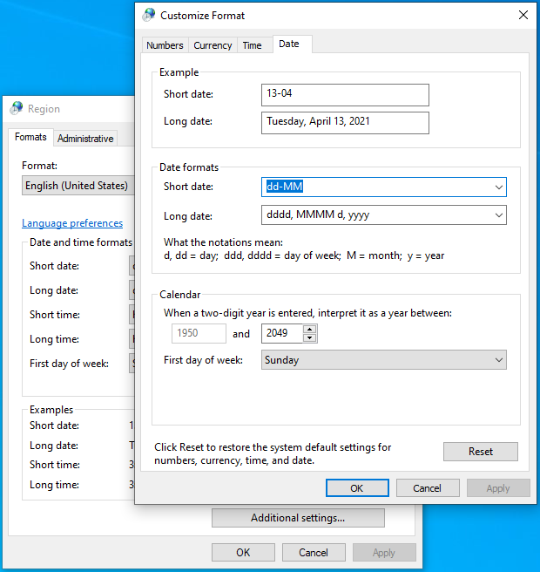Open Administrative tab in Region window
Viewport: 540px width, 572px height.
click(x=85, y=139)
